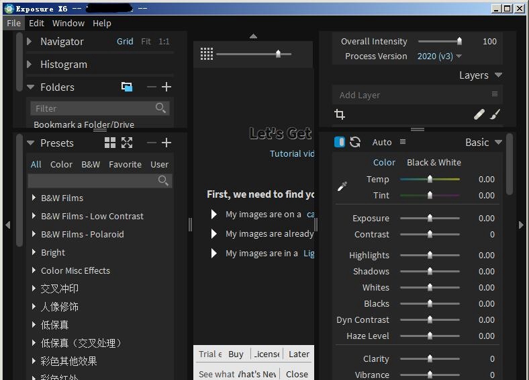Click the Add Layer menu lines icon

495,94
